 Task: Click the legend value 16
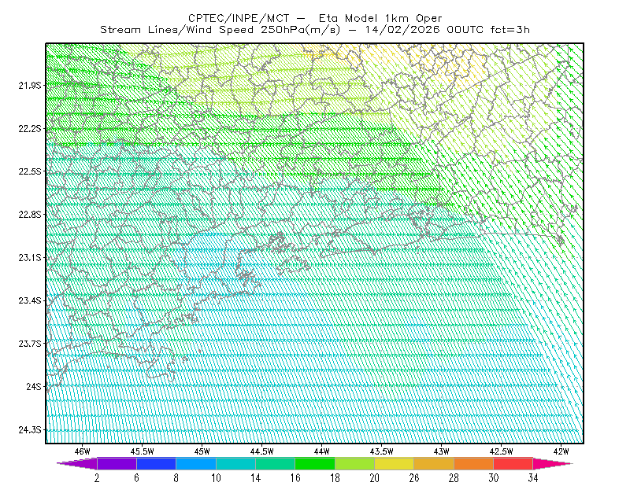coord(295,478)
